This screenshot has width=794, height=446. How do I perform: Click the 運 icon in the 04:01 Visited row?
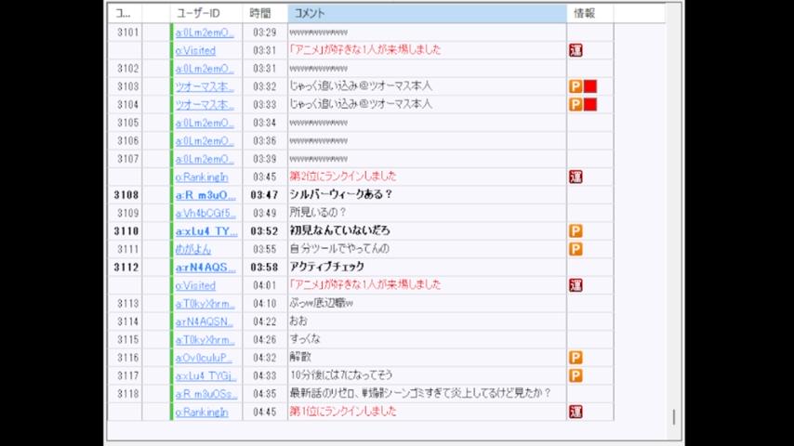point(576,285)
